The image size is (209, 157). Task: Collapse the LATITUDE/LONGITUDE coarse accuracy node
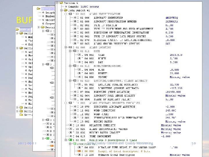point(70,81)
